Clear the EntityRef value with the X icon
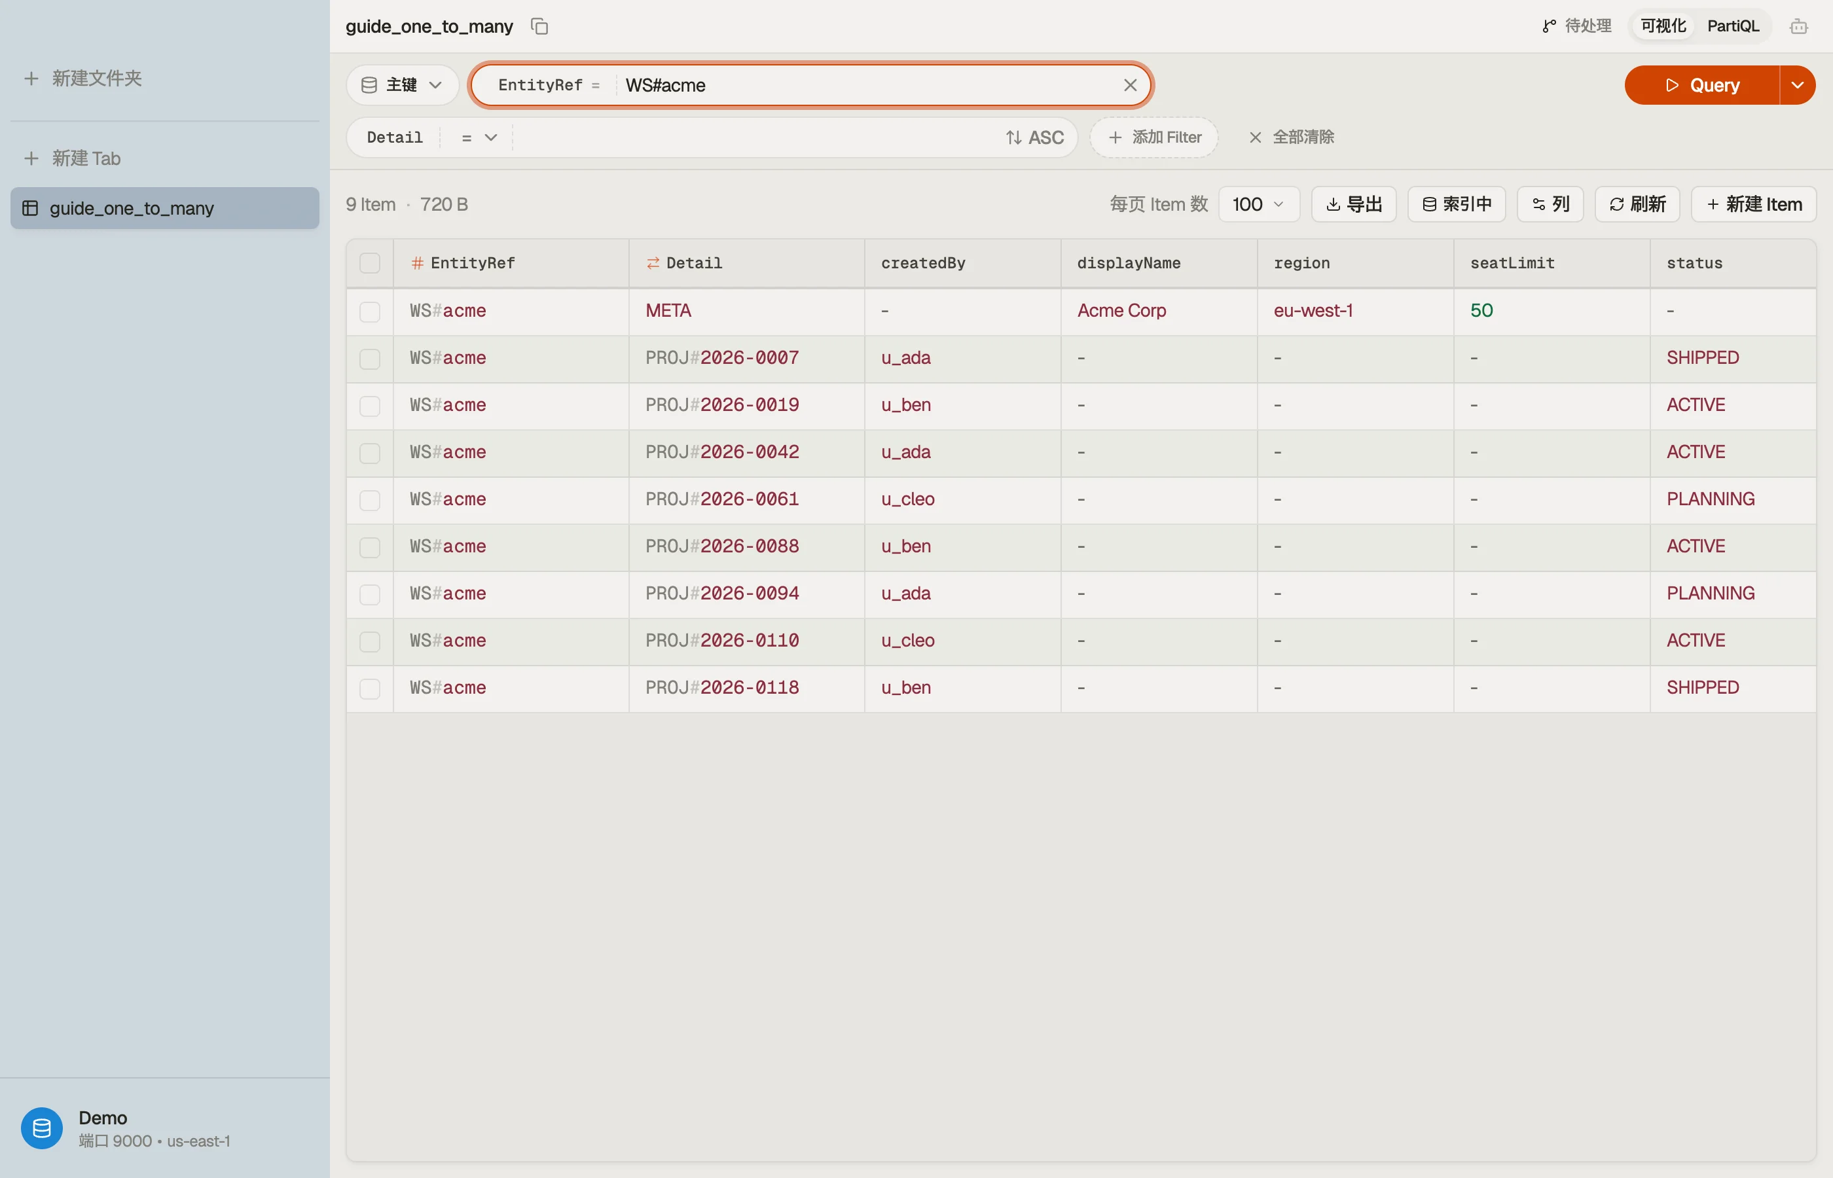This screenshot has height=1178, width=1833. click(x=1130, y=85)
